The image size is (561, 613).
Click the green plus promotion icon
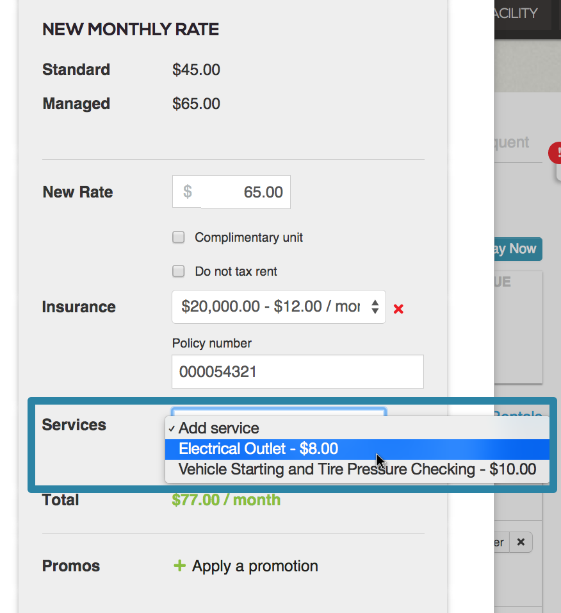[x=180, y=566]
